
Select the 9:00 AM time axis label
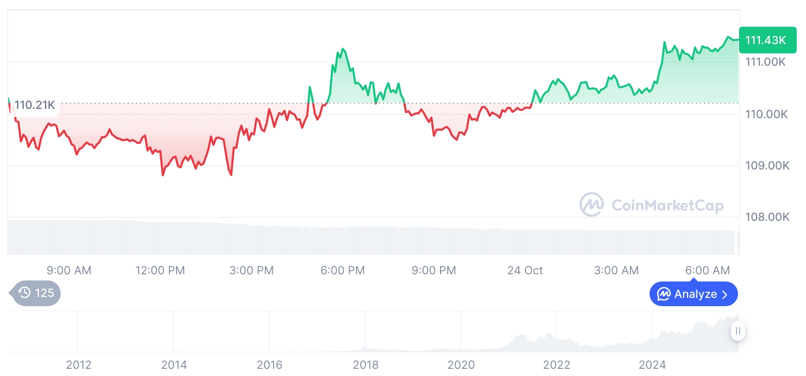pyautogui.click(x=69, y=270)
